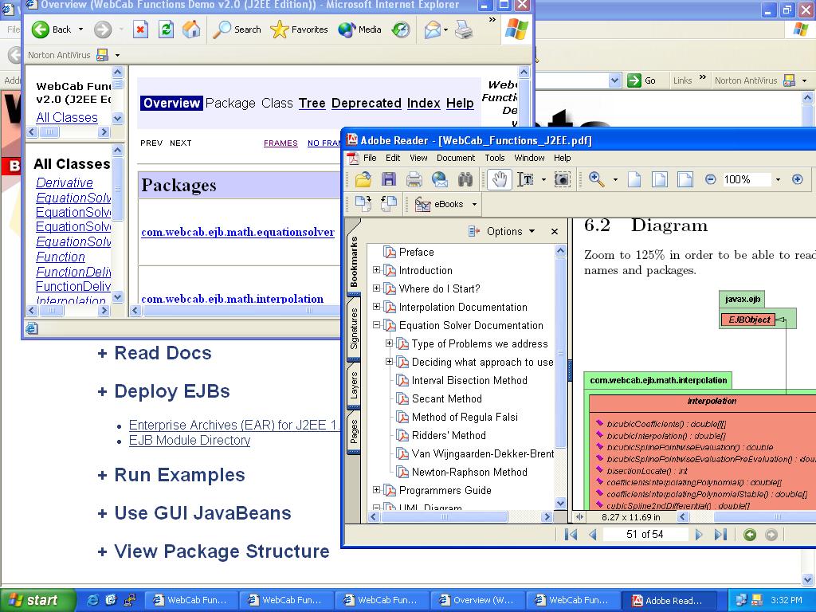Go to next page in Adobe Reader
Screen dimensions: 816x612
[x=699, y=535]
